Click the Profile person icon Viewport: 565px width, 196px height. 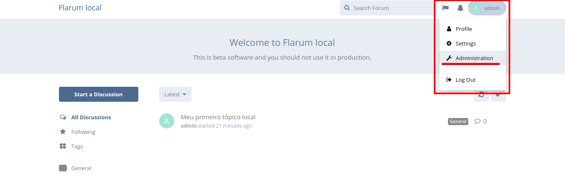tap(449, 29)
